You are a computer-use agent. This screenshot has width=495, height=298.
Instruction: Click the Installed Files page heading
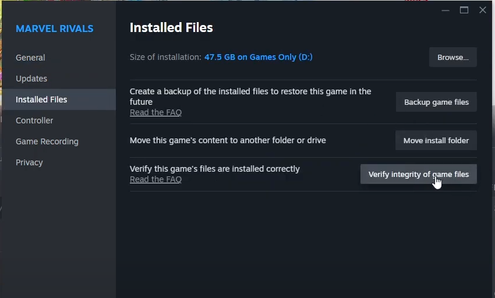pos(171,27)
